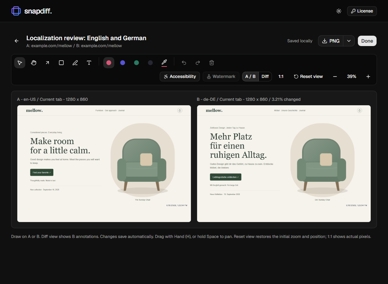Screen dimensions: 388x284
Task: Redo the previous action
Action: pyautogui.click(x=198, y=63)
